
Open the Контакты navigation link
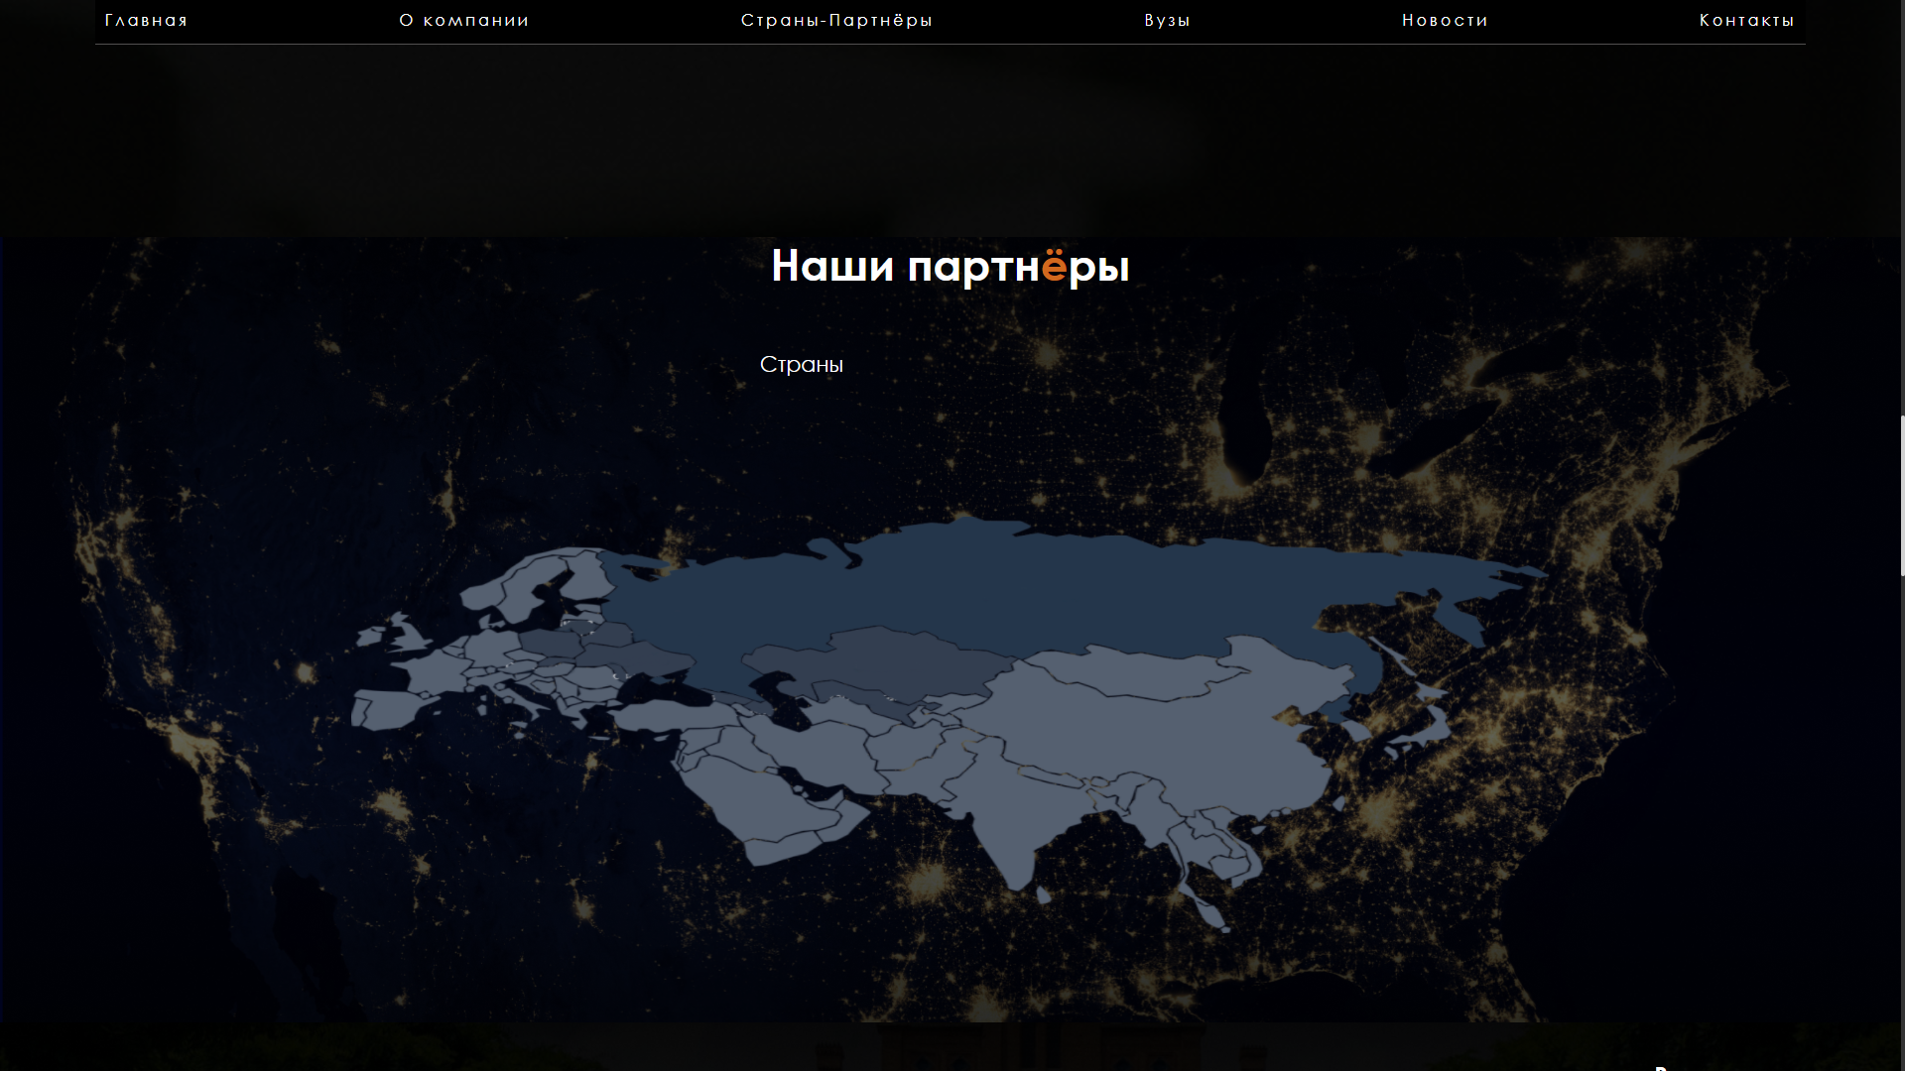pos(1746,21)
